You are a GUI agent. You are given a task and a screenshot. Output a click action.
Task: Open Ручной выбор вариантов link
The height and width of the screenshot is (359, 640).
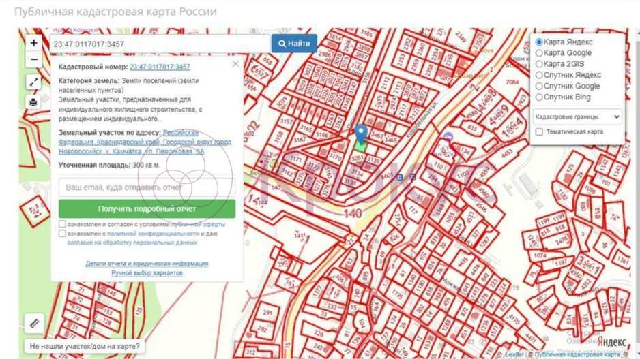tap(147, 273)
